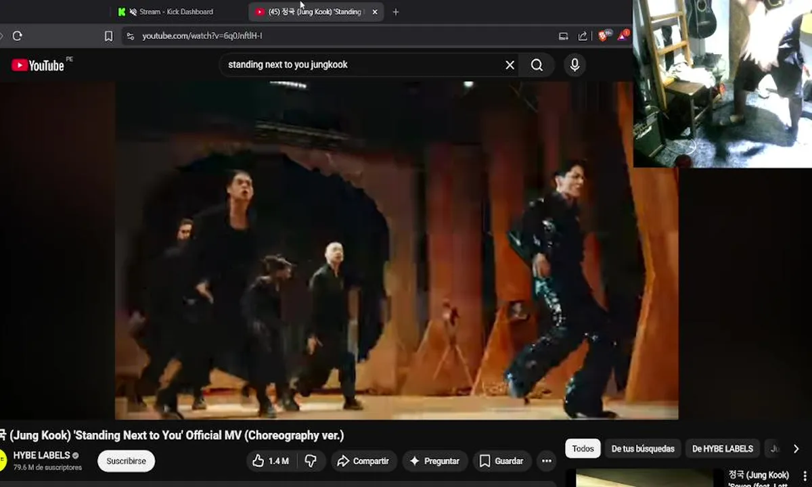This screenshot has width=812, height=487.
Task: Click the share page icon in address bar
Action: tap(583, 36)
